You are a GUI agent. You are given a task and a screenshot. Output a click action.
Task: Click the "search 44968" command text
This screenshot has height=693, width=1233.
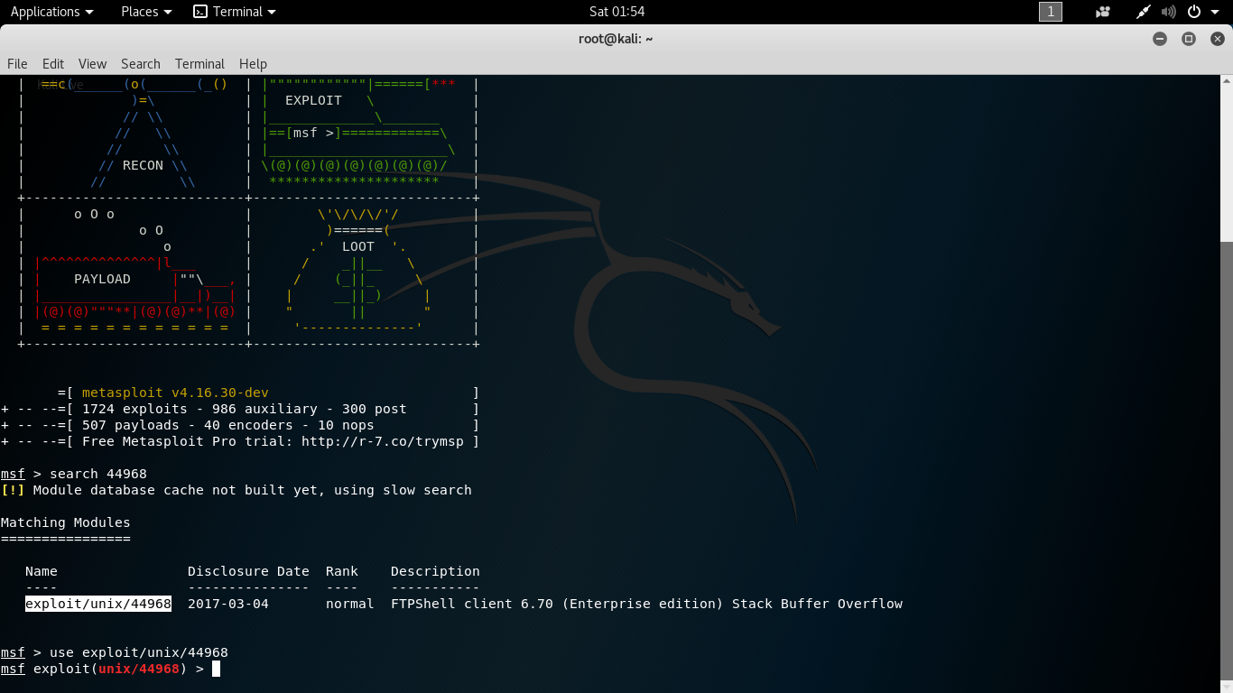click(98, 474)
